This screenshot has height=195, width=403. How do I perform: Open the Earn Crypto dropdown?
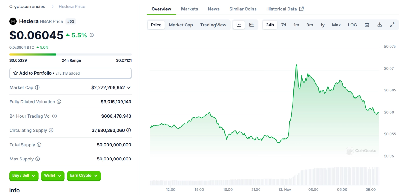[x=84, y=176]
